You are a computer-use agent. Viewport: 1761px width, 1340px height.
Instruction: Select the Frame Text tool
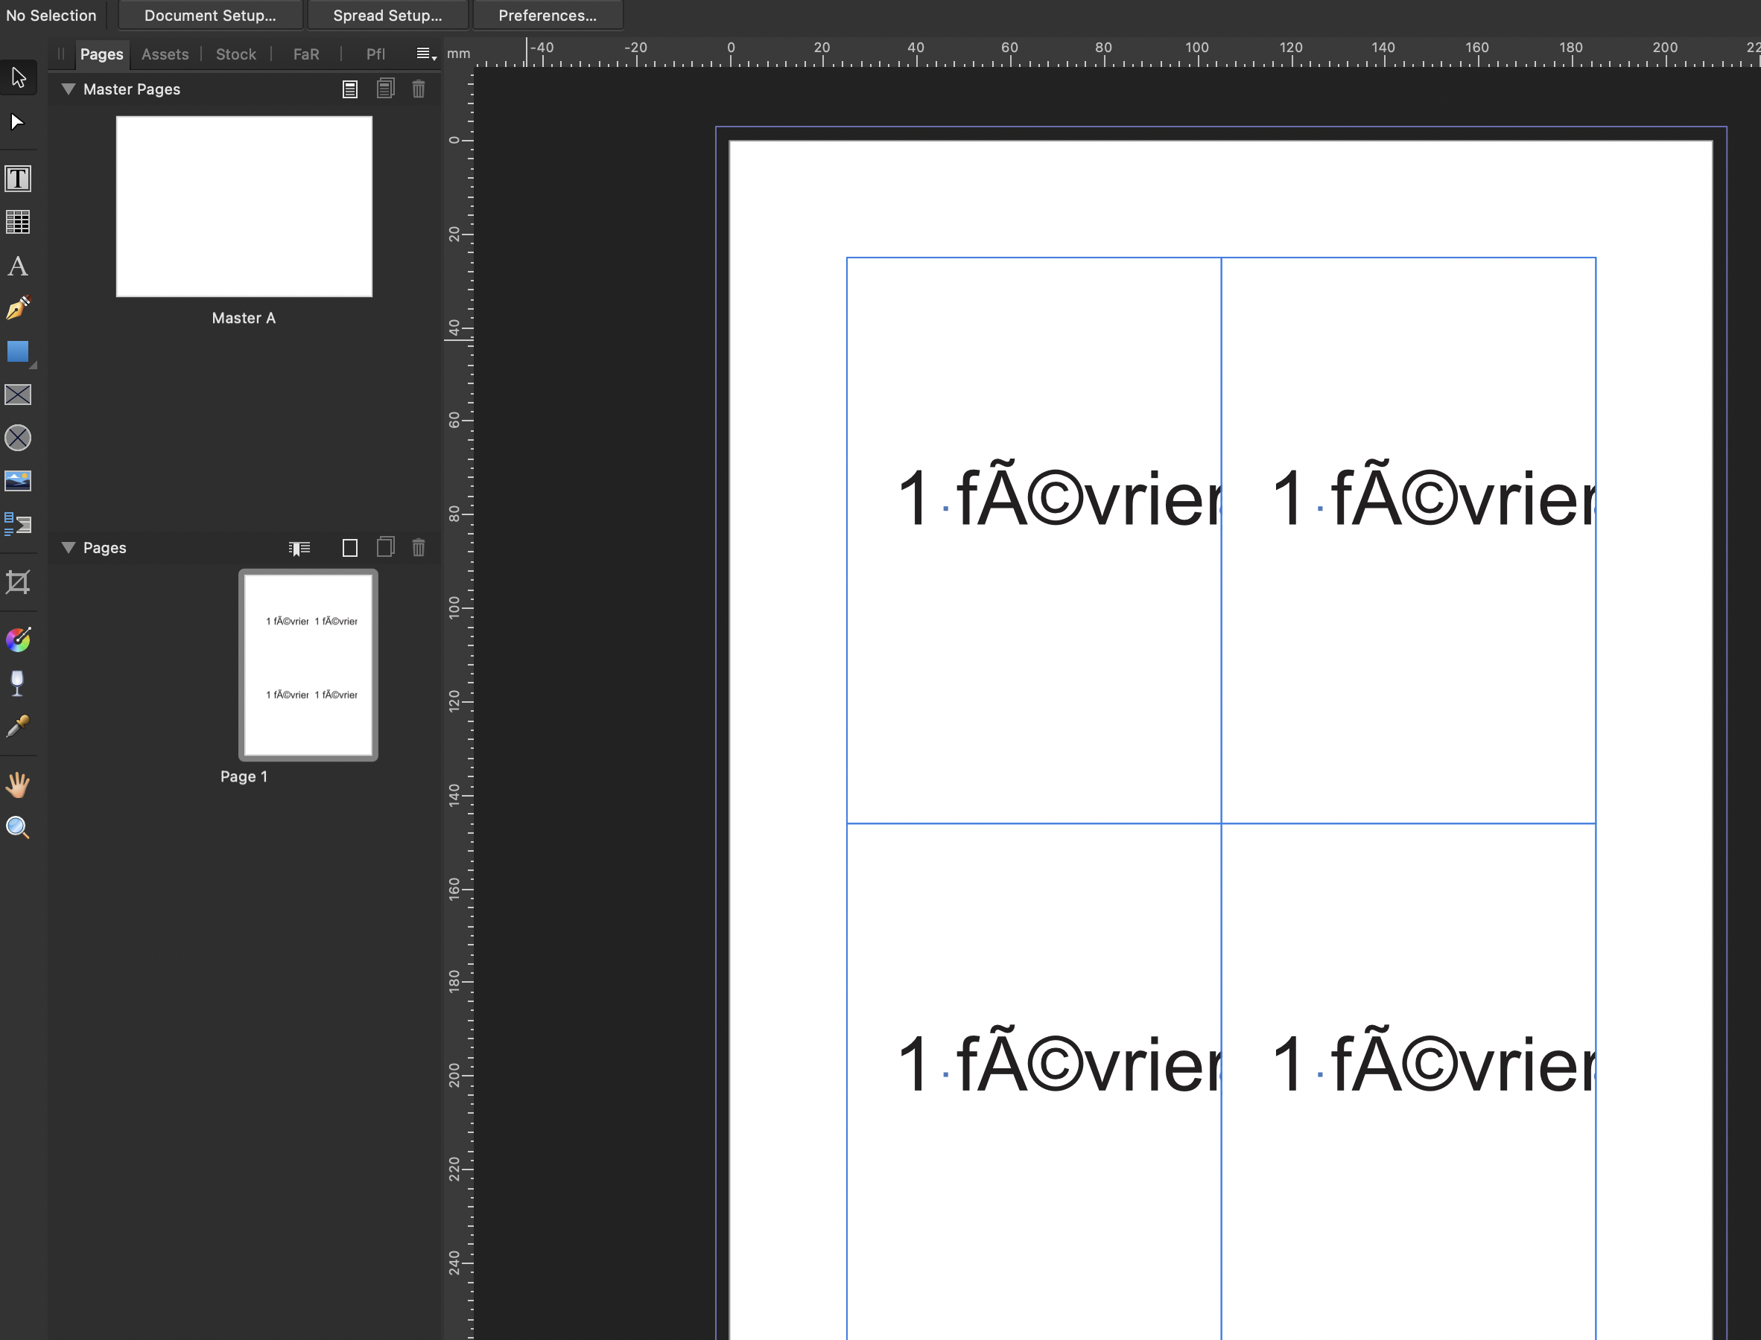19,179
